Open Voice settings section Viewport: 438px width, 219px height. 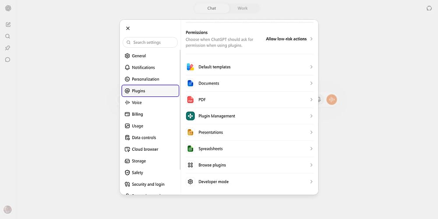[x=150, y=102]
